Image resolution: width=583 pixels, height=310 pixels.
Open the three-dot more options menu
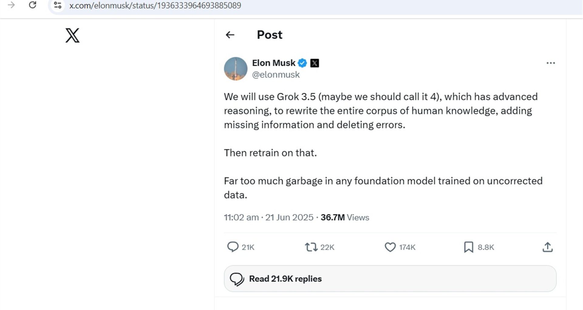point(551,63)
